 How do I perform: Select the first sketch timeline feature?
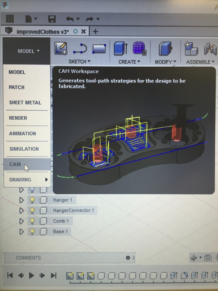click(x=70, y=276)
